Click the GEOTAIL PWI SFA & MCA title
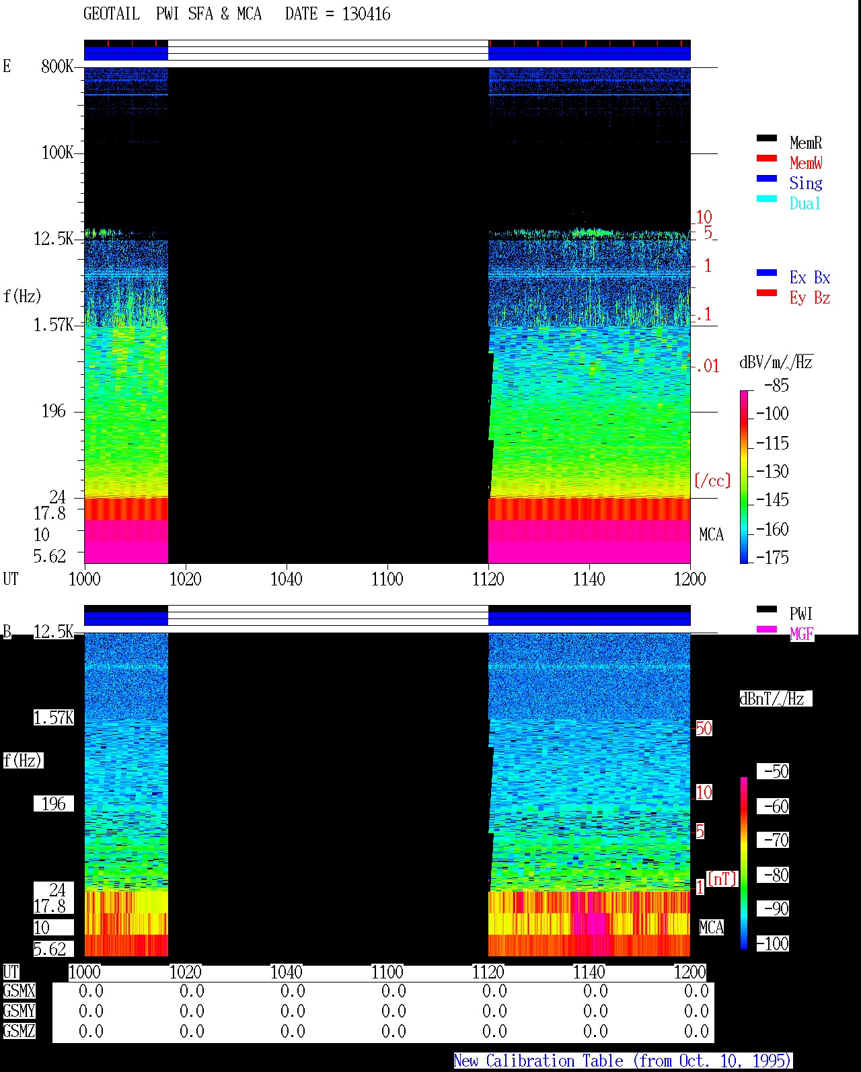Screen dimensions: 861x1072 [x=172, y=14]
